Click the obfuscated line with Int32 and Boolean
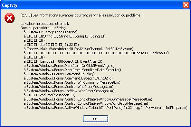 pos(96,53)
